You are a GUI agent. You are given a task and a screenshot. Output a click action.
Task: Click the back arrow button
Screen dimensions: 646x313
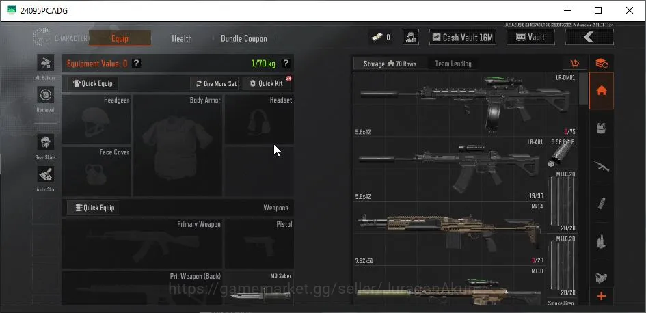(589, 38)
